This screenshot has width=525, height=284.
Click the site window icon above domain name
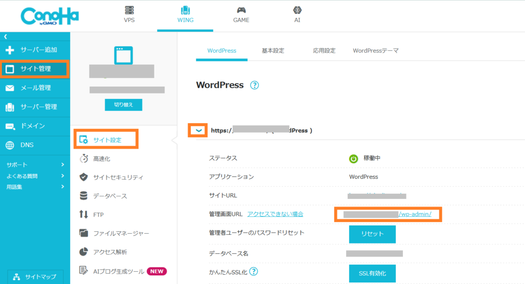point(124,55)
